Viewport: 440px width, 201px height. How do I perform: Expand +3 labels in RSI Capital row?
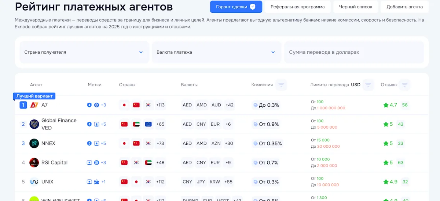click(103, 163)
